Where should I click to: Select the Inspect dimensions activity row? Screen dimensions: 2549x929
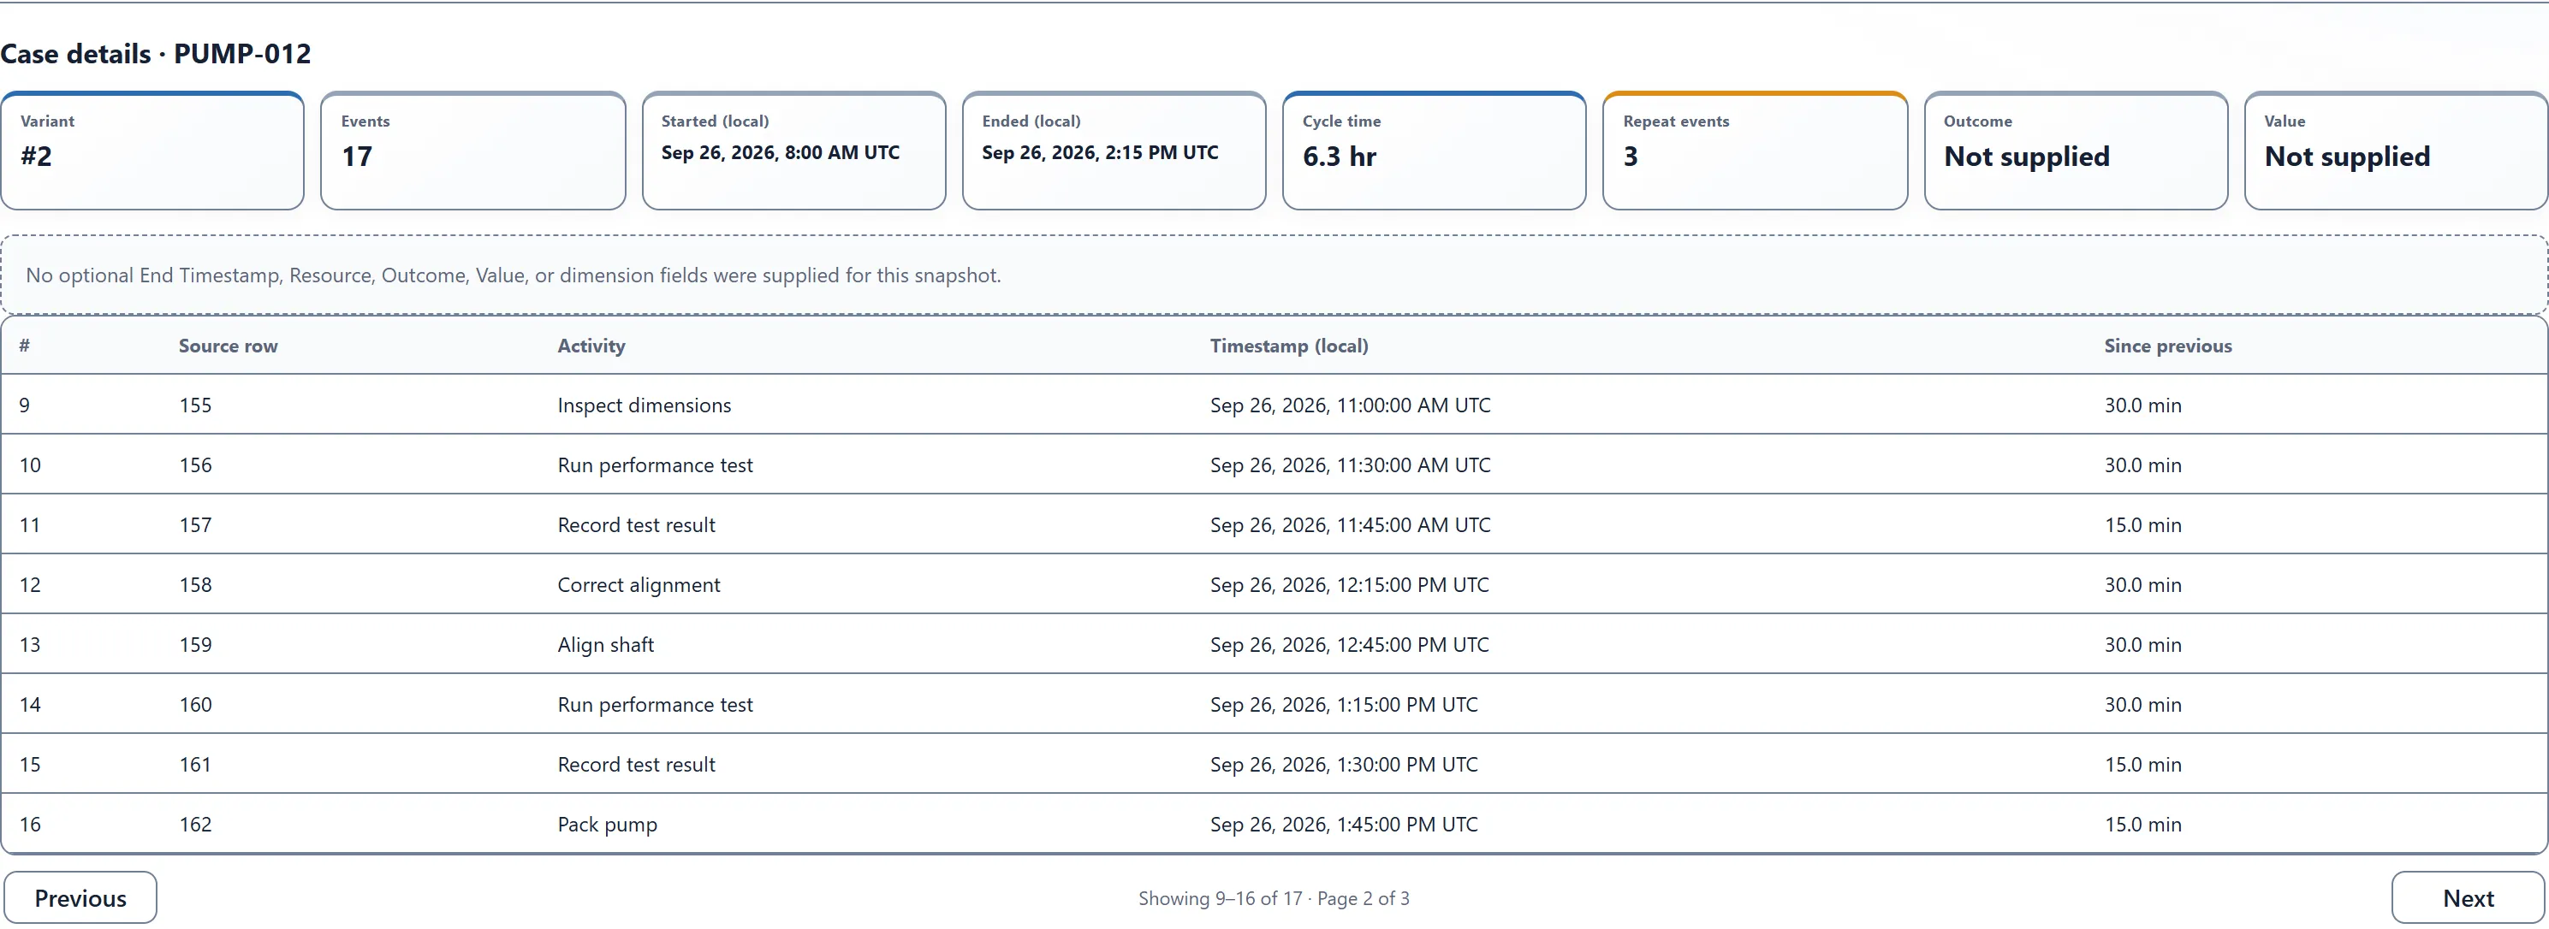(x=1274, y=405)
